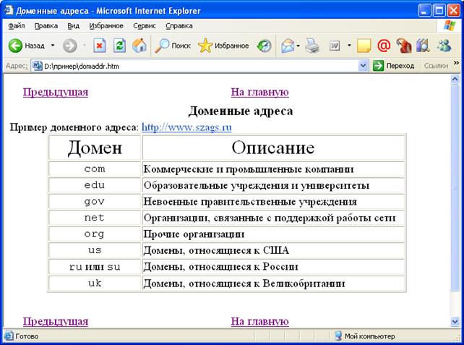Click the Back (Назад) arrow button
The height and width of the screenshot is (345, 464).
[x=16, y=46]
